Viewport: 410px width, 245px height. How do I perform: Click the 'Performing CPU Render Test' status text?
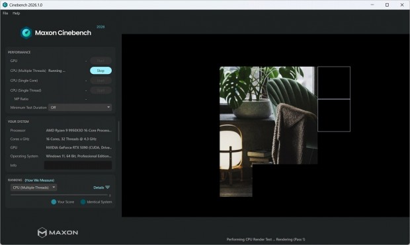tap(266, 239)
